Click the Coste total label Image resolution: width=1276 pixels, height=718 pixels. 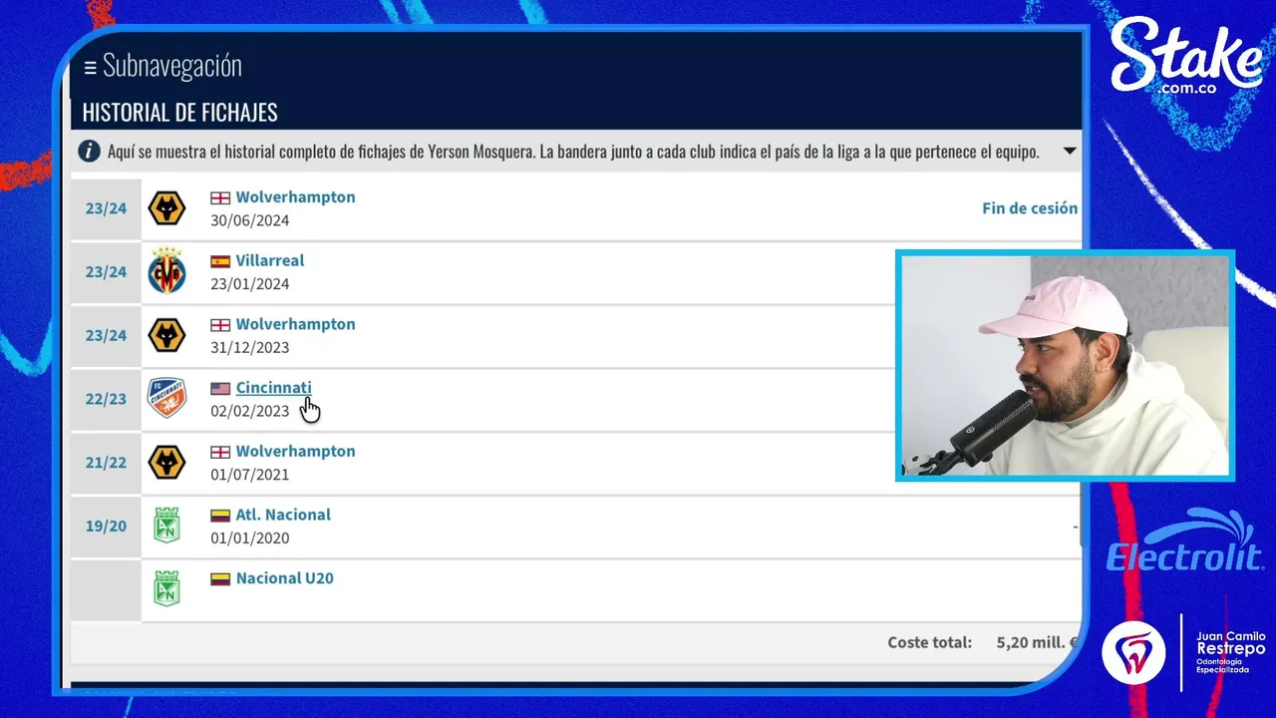930,642
